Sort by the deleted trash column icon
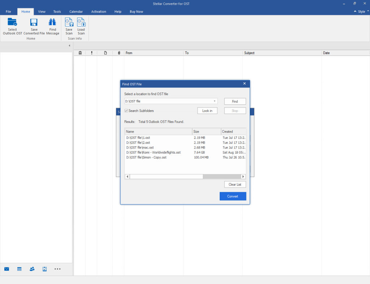This screenshot has height=284, width=370. (80, 53)
